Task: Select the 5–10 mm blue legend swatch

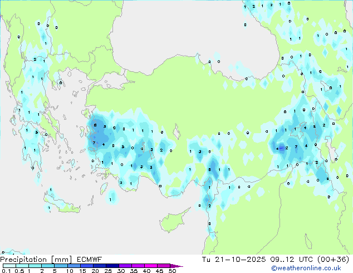Action: click(x=61, y=266)
